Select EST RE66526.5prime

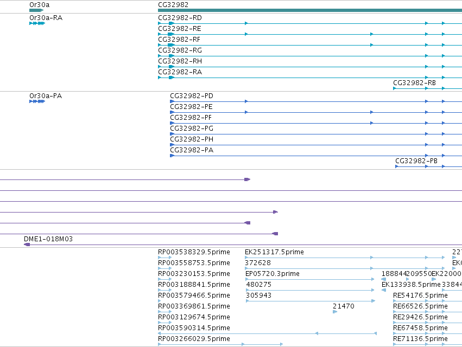click(x=420, y=307)
